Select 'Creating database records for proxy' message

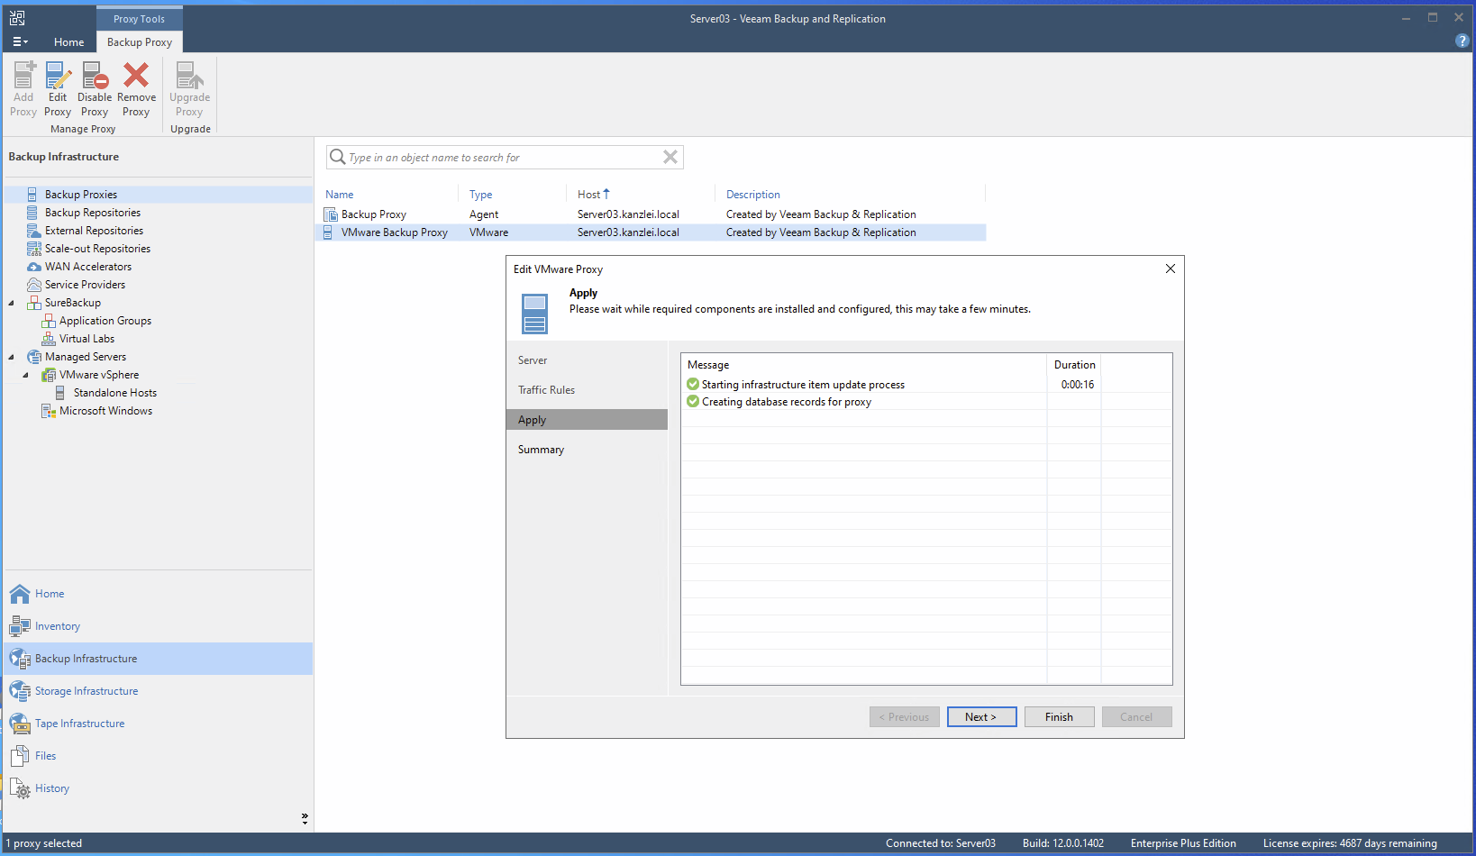tap(786, 402)
